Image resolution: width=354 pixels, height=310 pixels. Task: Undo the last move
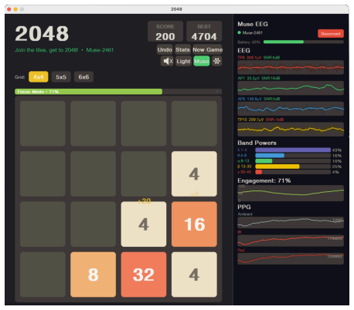(165, 49)
